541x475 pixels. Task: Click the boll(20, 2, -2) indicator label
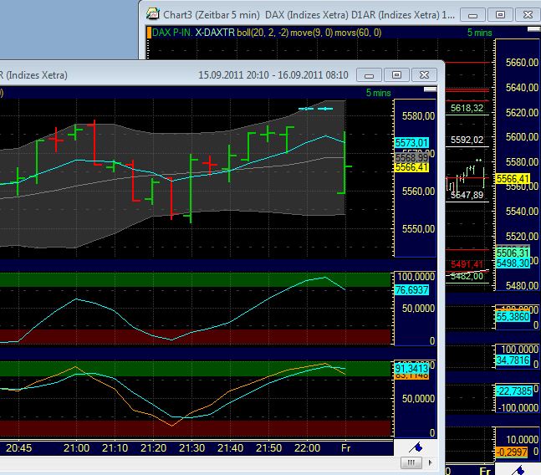(x=263, y=33)
